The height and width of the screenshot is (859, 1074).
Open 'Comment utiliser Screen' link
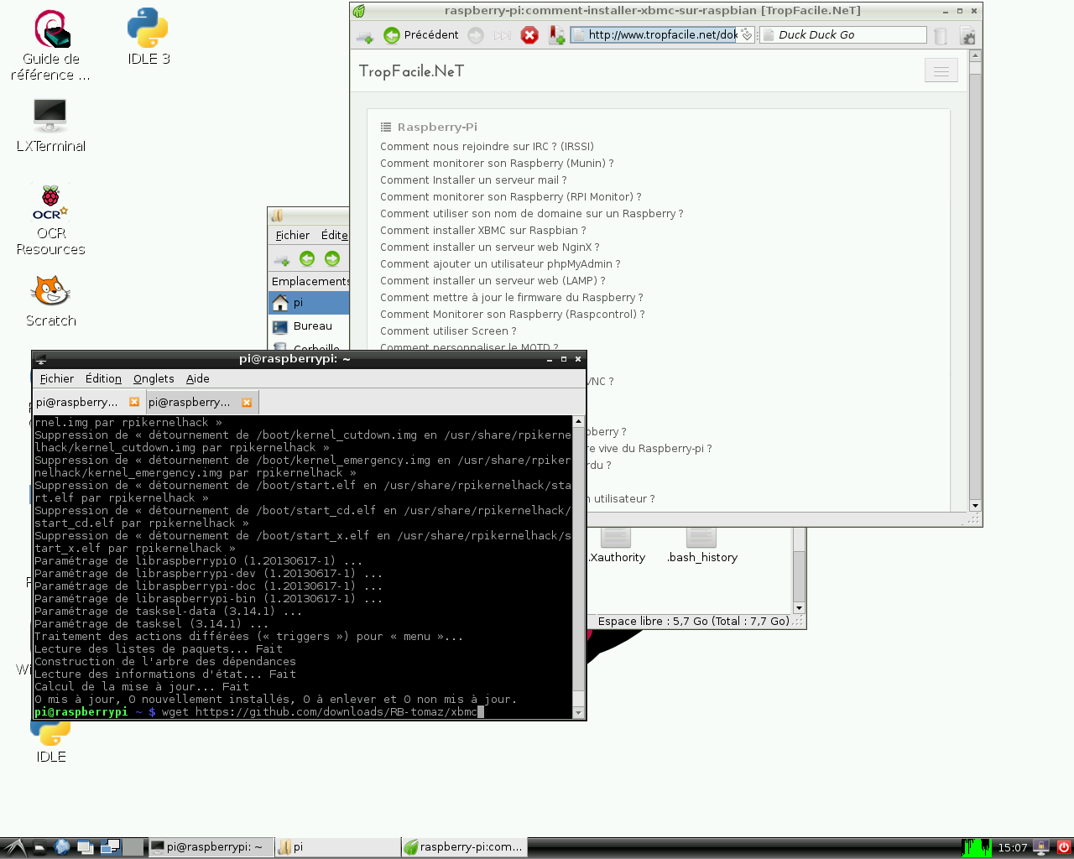(448, 331)
